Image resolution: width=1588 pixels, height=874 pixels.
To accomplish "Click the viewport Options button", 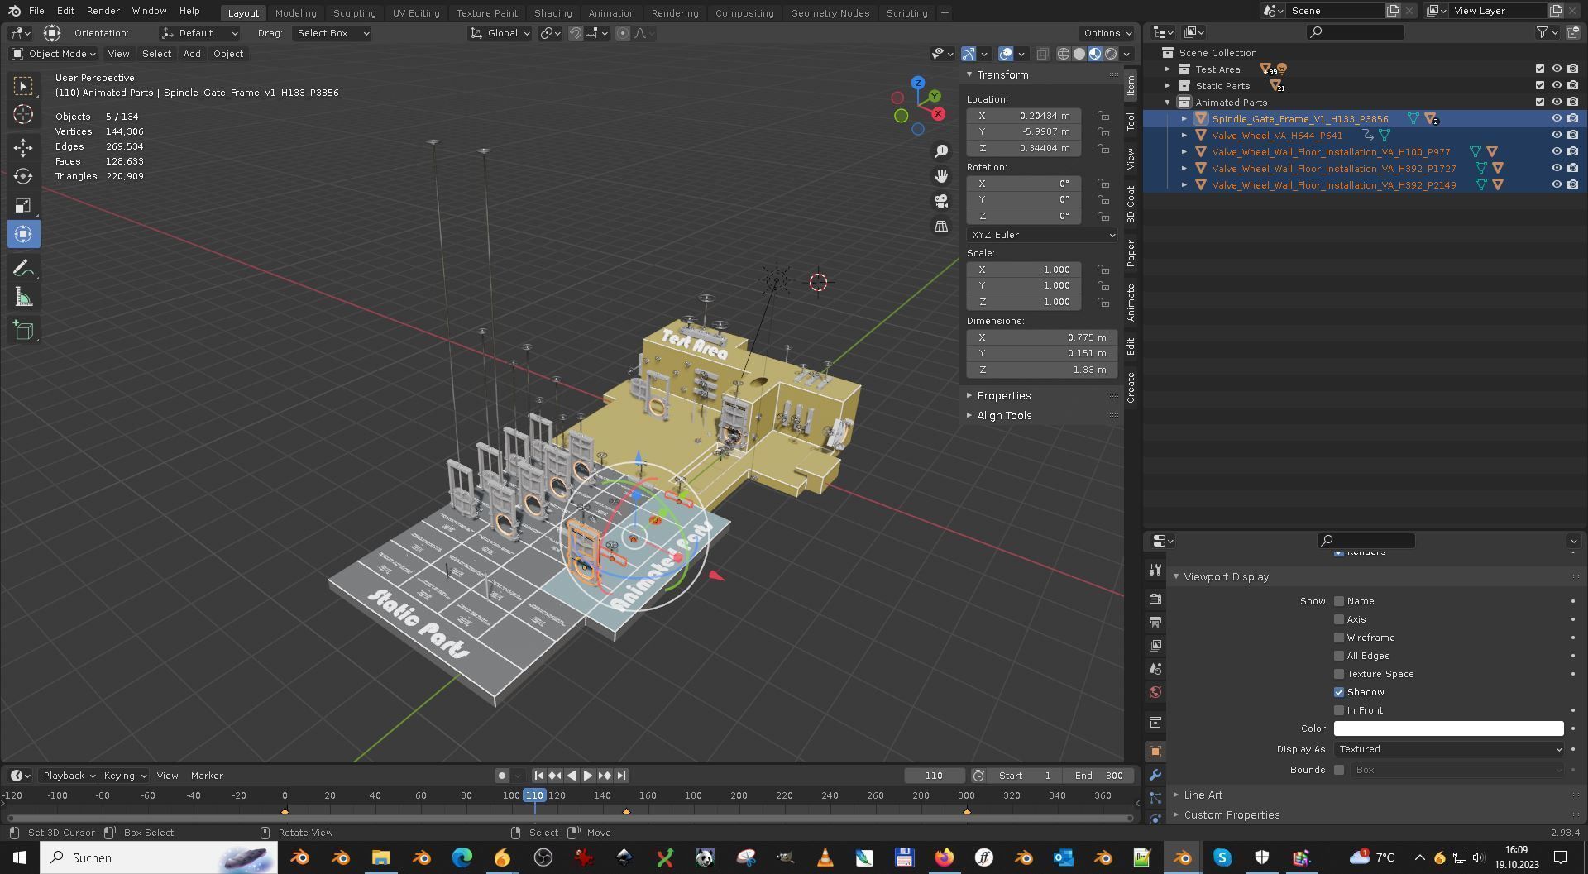I will coord(1107,33).
